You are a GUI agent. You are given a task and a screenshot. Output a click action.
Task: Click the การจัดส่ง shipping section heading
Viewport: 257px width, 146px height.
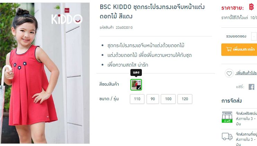click(231, 101)
